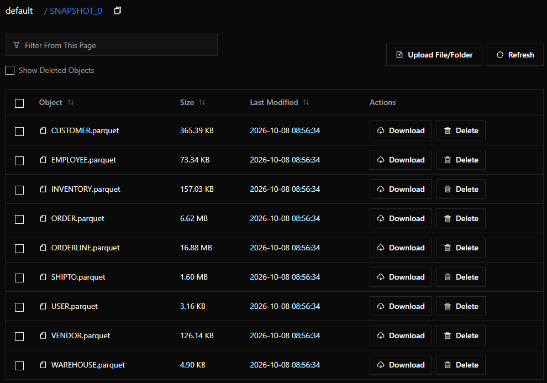
Task: Select the EMPLOYEE.parquet row checkbox
Action: click(x=19, y=161)
